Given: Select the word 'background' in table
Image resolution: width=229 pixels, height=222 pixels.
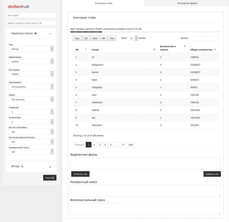Looking at the screenshot, I should 97,65.
